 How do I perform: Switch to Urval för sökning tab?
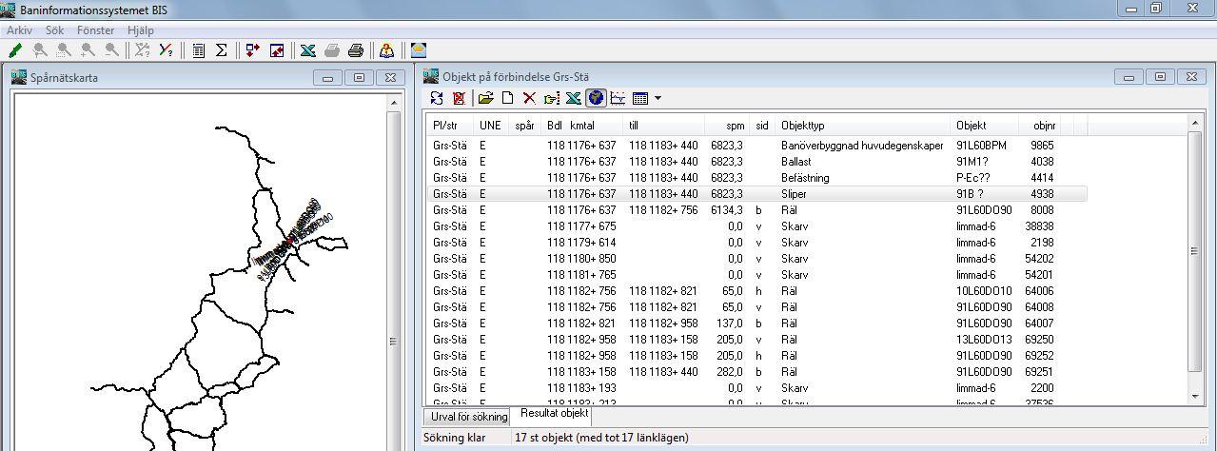pyautogui.click(x=470, y=417)
